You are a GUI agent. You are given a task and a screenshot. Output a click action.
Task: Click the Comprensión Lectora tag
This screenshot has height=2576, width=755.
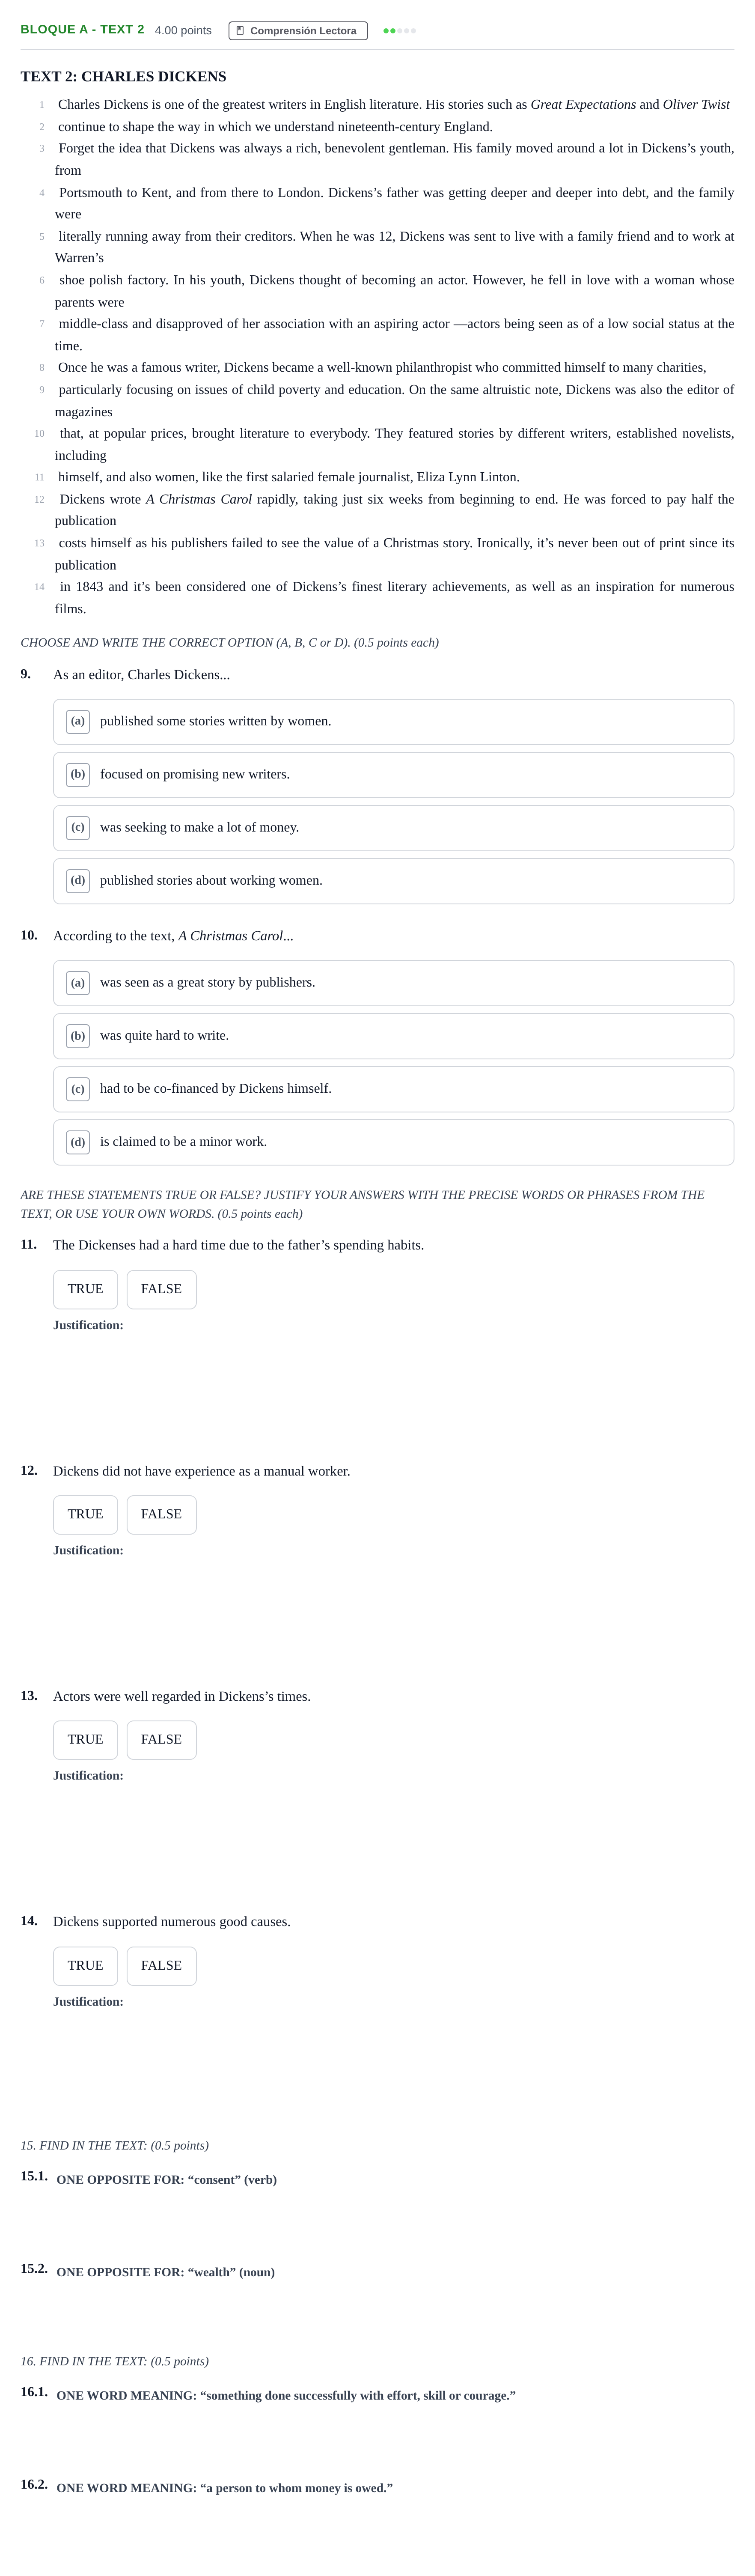click(298, 31)
